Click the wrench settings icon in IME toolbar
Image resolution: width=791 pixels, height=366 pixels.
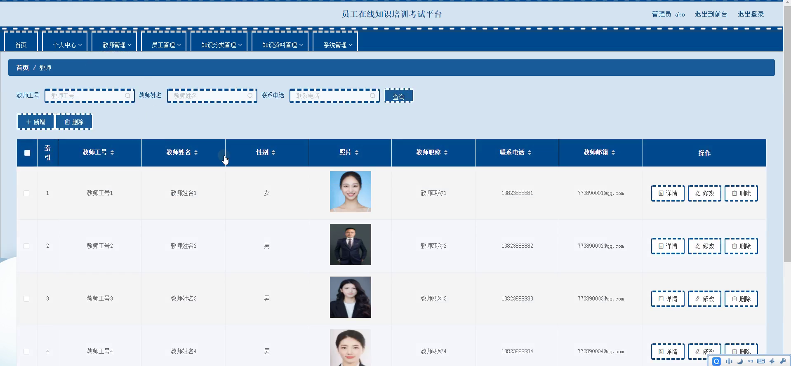pos(783,361)
